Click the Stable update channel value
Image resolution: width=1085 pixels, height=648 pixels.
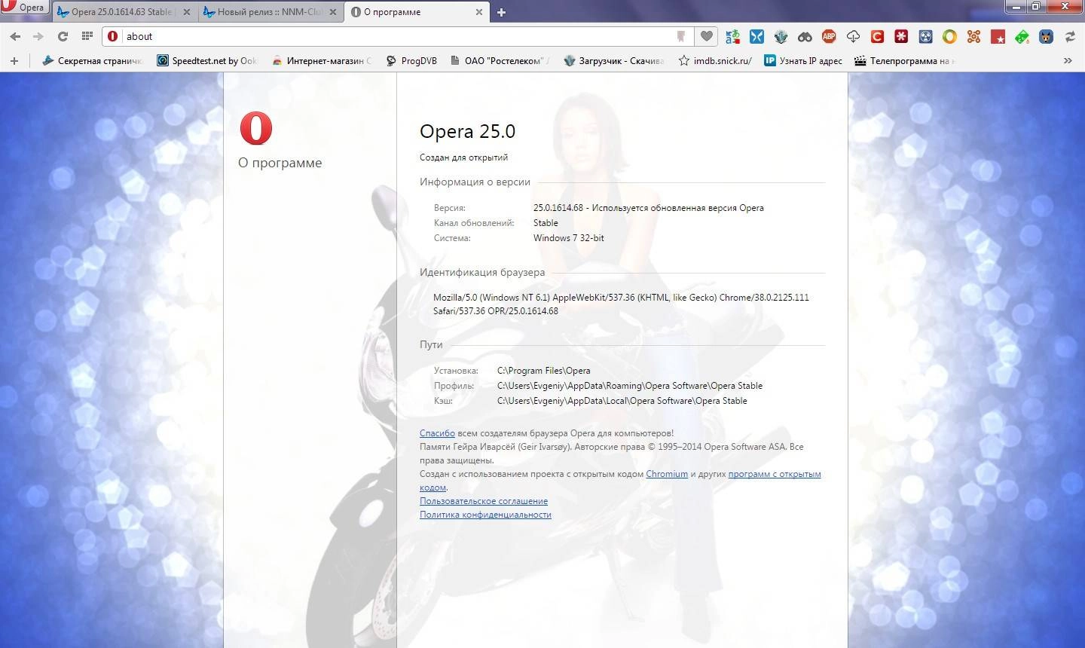pos(546,223)
